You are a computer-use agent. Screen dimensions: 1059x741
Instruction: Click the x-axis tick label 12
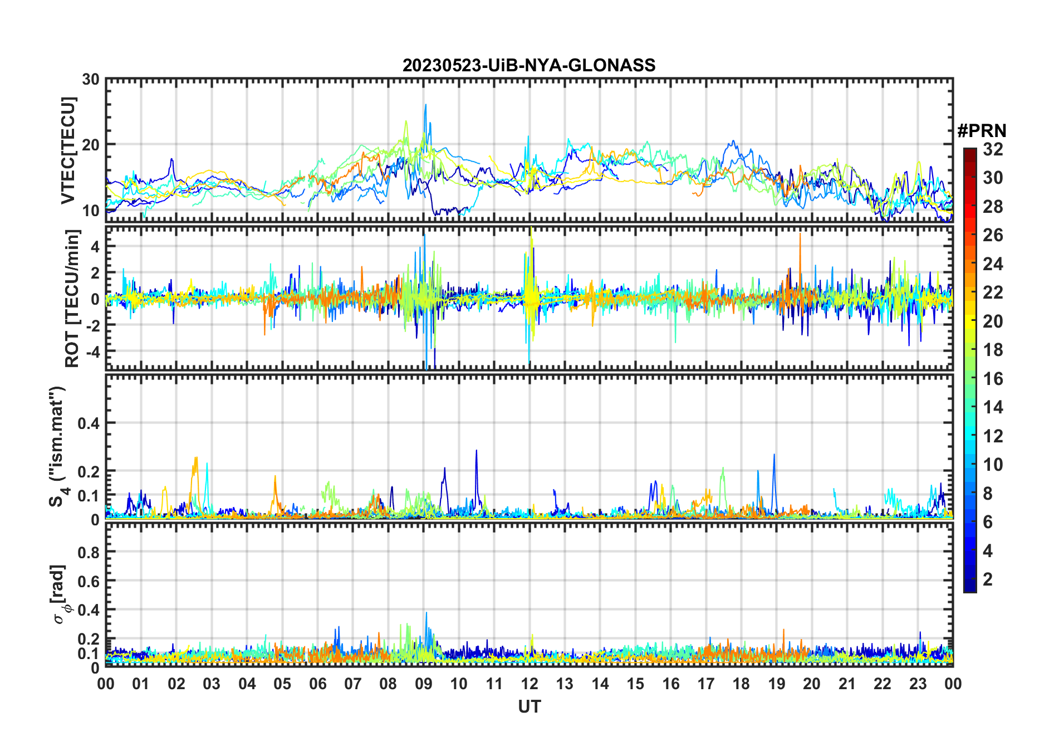coord(529,684)
